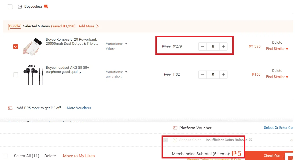Toggle the Shopee Coins checkbox
296x160 pixels.
[166, 140]
